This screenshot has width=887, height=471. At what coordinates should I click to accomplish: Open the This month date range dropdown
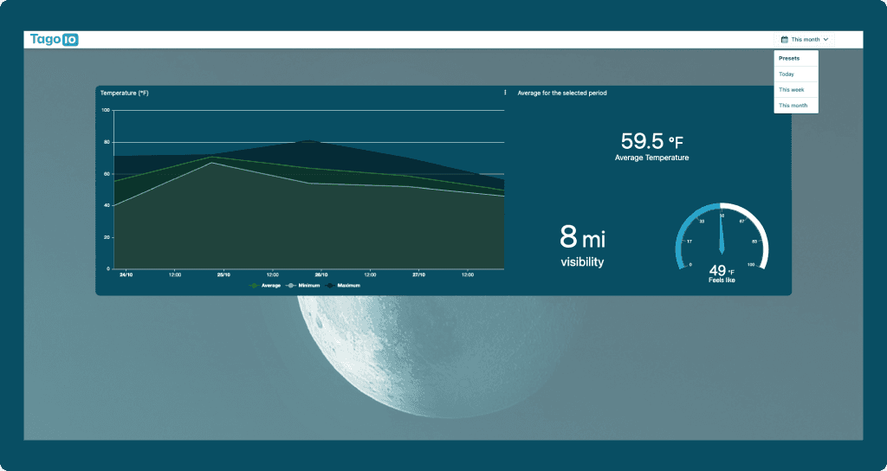point(804,40)
